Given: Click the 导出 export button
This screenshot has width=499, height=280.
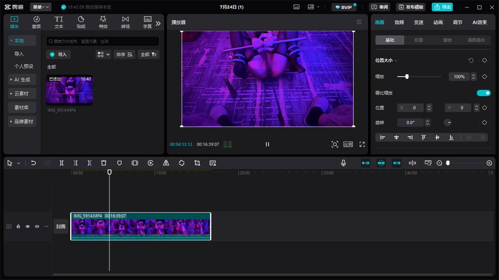Looking at the screenshot, I should tap(442, 7).
